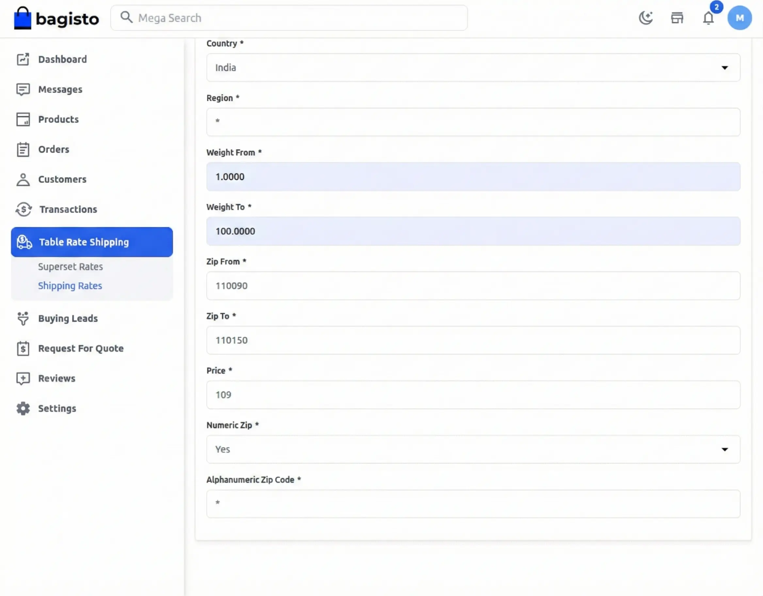
Task: Open the user profile avatar M
Action: [x=739, y=18]
